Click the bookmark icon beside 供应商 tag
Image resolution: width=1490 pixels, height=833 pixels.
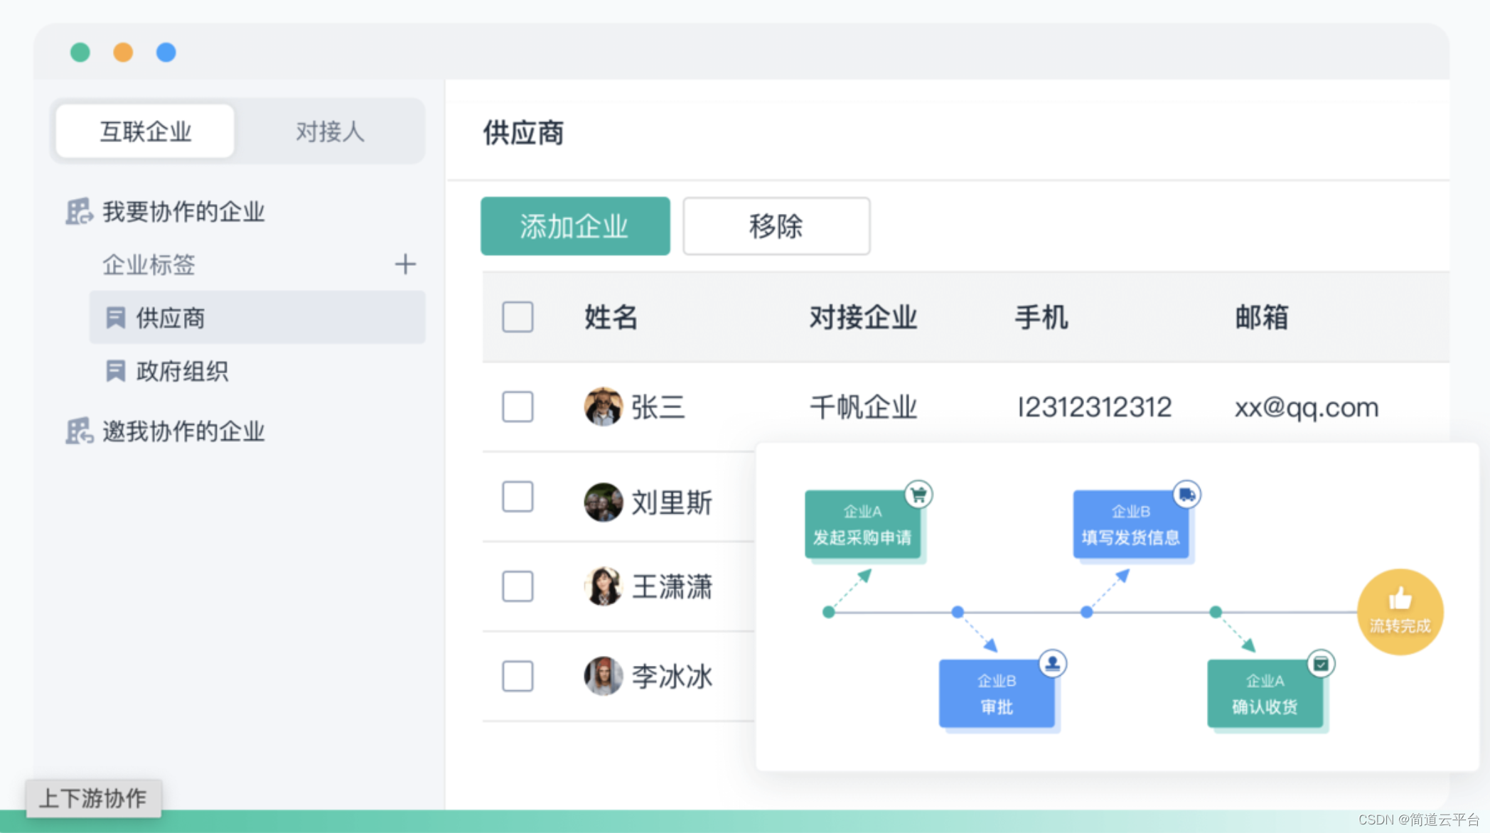(115, 318)
